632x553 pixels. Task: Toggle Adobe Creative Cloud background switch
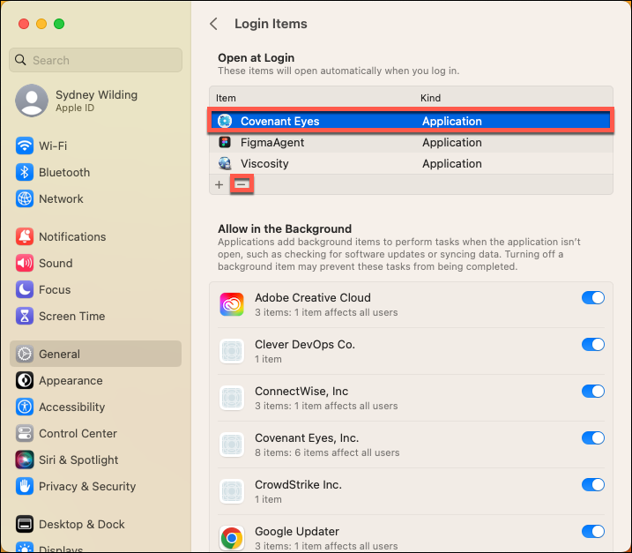click(592, 298)
